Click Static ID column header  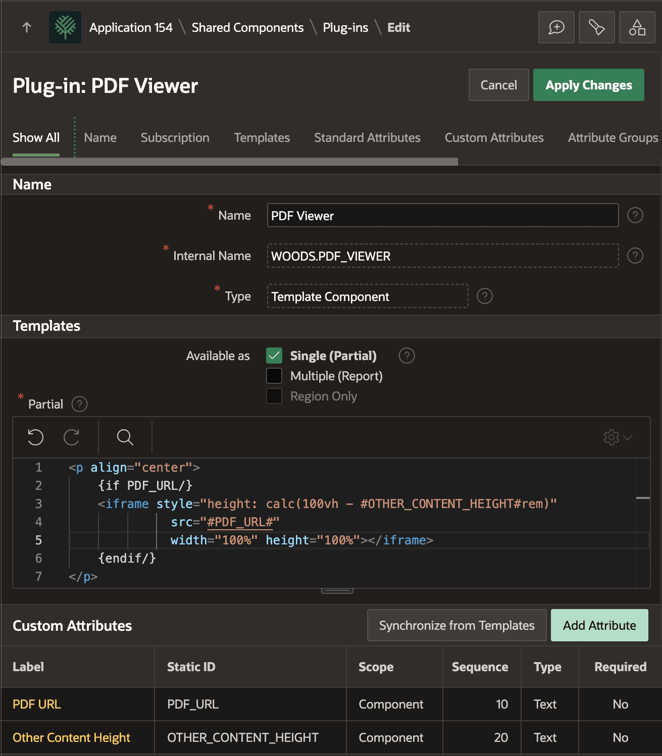191,667
